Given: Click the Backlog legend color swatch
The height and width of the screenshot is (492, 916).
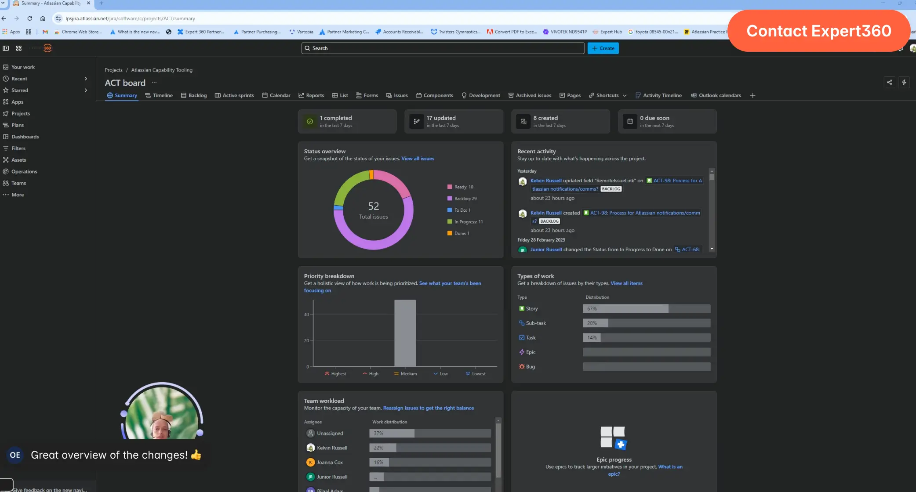Looking at the screenshot, I should click(x=450, y=199).
